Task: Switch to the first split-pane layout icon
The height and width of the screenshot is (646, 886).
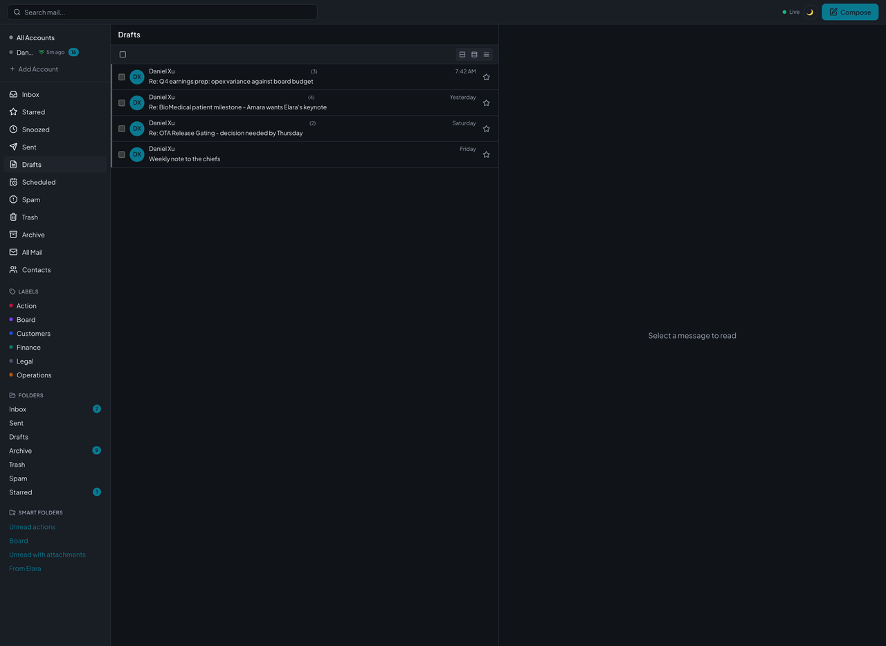Action: [462, 55]
